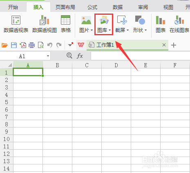This screenshot has width=190, height=173.
Task: Click the 截屏 screenshot icon
Action: click(x=122, y=20)
